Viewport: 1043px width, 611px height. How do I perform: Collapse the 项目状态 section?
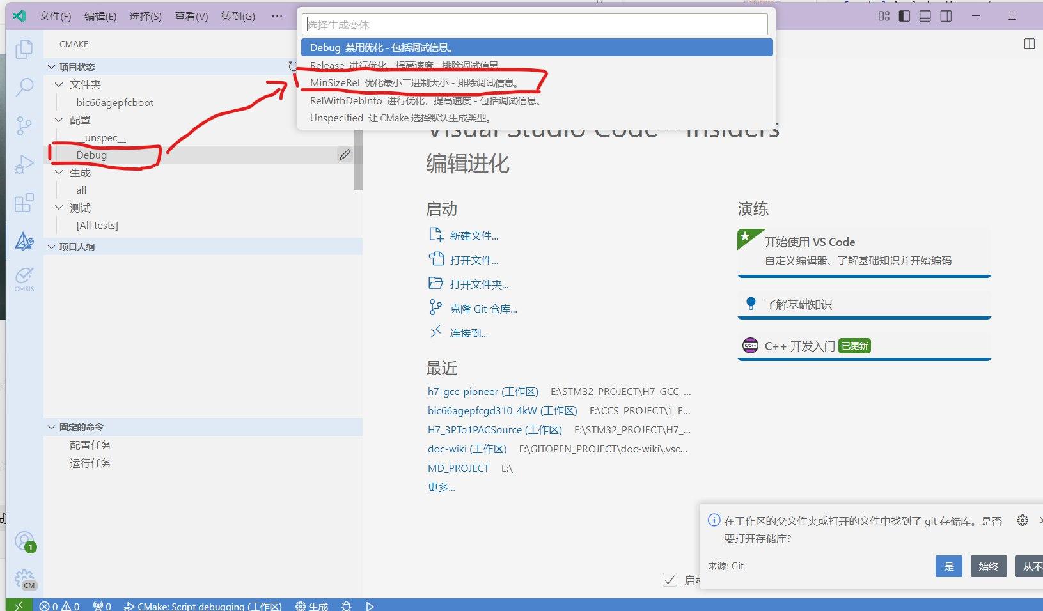coord(52,67)
